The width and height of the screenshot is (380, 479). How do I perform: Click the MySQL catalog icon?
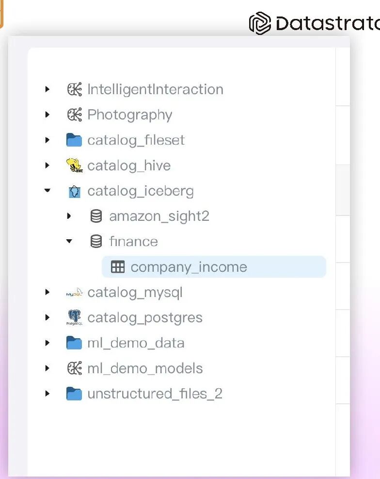pos(74,293)
